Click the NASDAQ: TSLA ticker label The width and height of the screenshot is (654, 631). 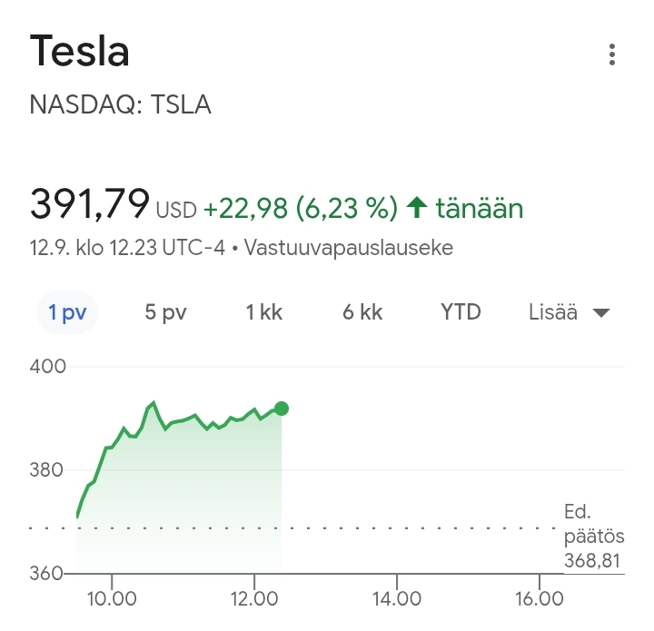click(120, 104)
